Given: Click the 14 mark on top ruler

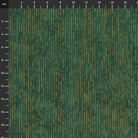Looking at the screenshot, I should 99,2.
